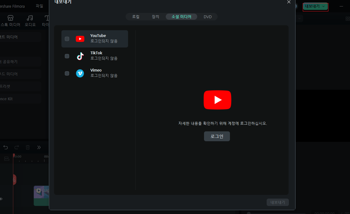The height and width of the screenshot is (214, 350).
Task: Open the 파일 menu in Filmora
Action: 40,6
